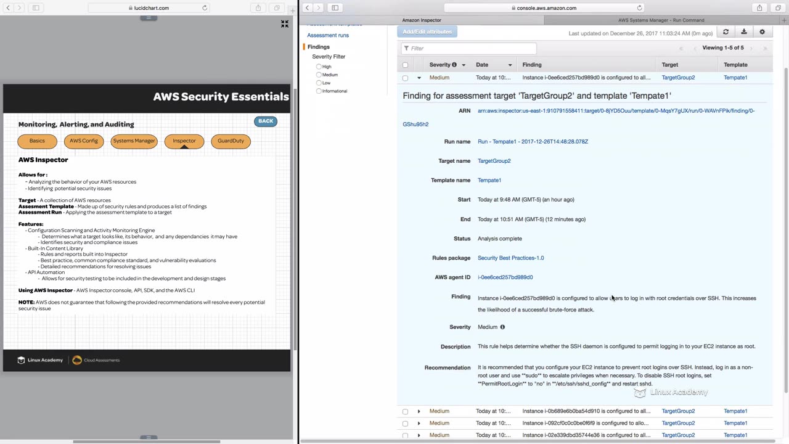Open the findings table settings gear

762,32
